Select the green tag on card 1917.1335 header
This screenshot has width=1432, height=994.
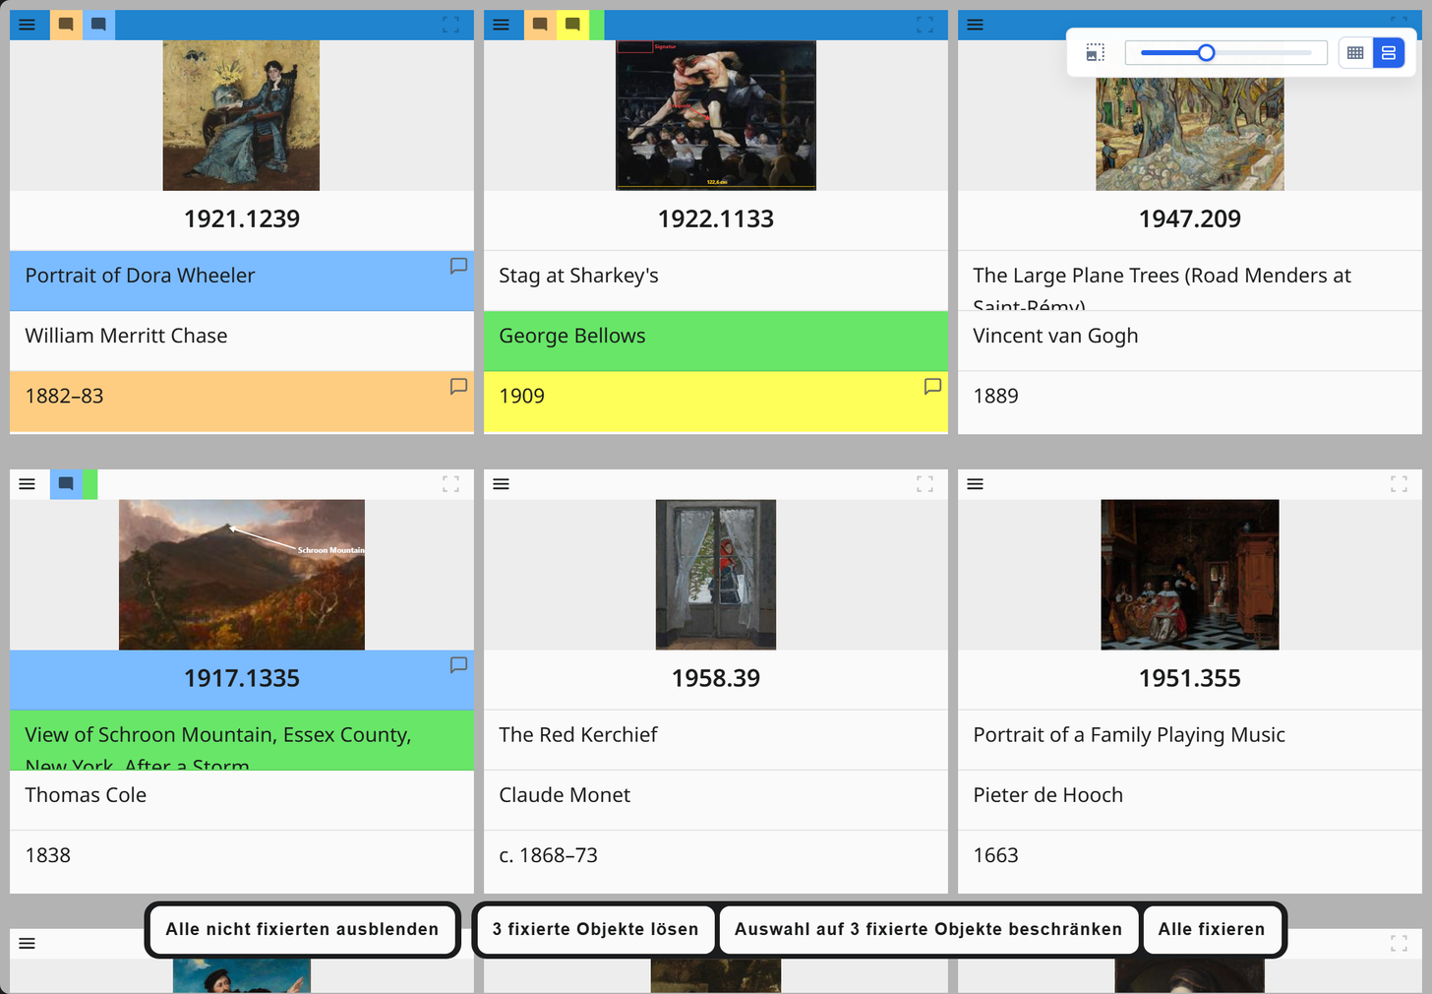click(x=90, y=484)
